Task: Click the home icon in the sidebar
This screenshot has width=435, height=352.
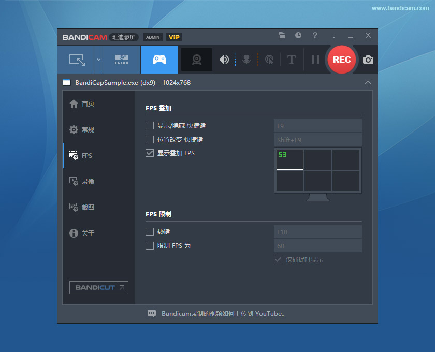Action: (x=74, y=104)
